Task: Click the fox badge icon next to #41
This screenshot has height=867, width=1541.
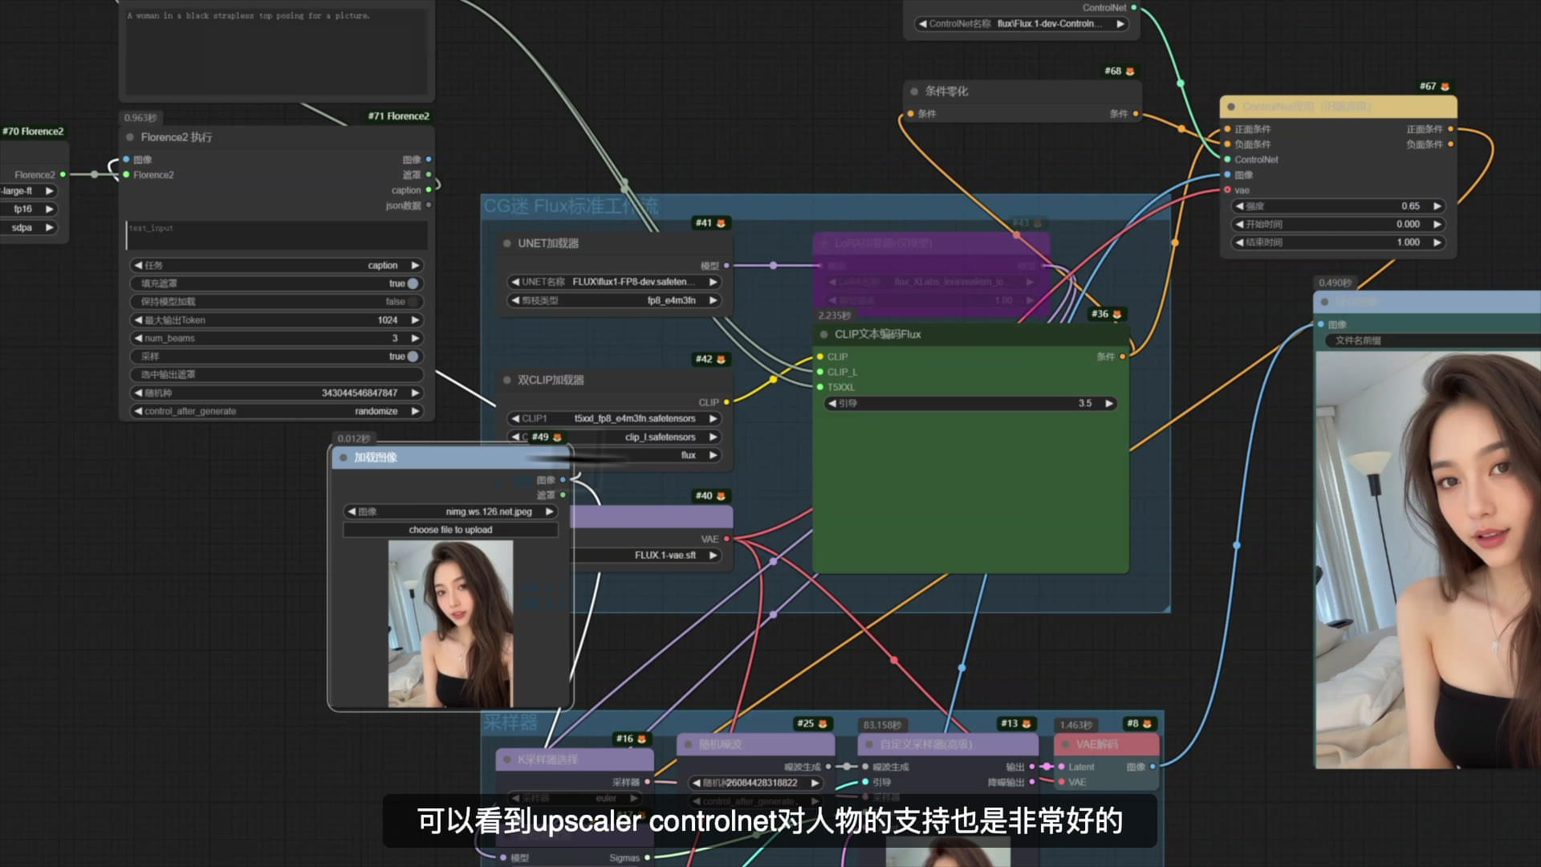Action: (721, 223)
